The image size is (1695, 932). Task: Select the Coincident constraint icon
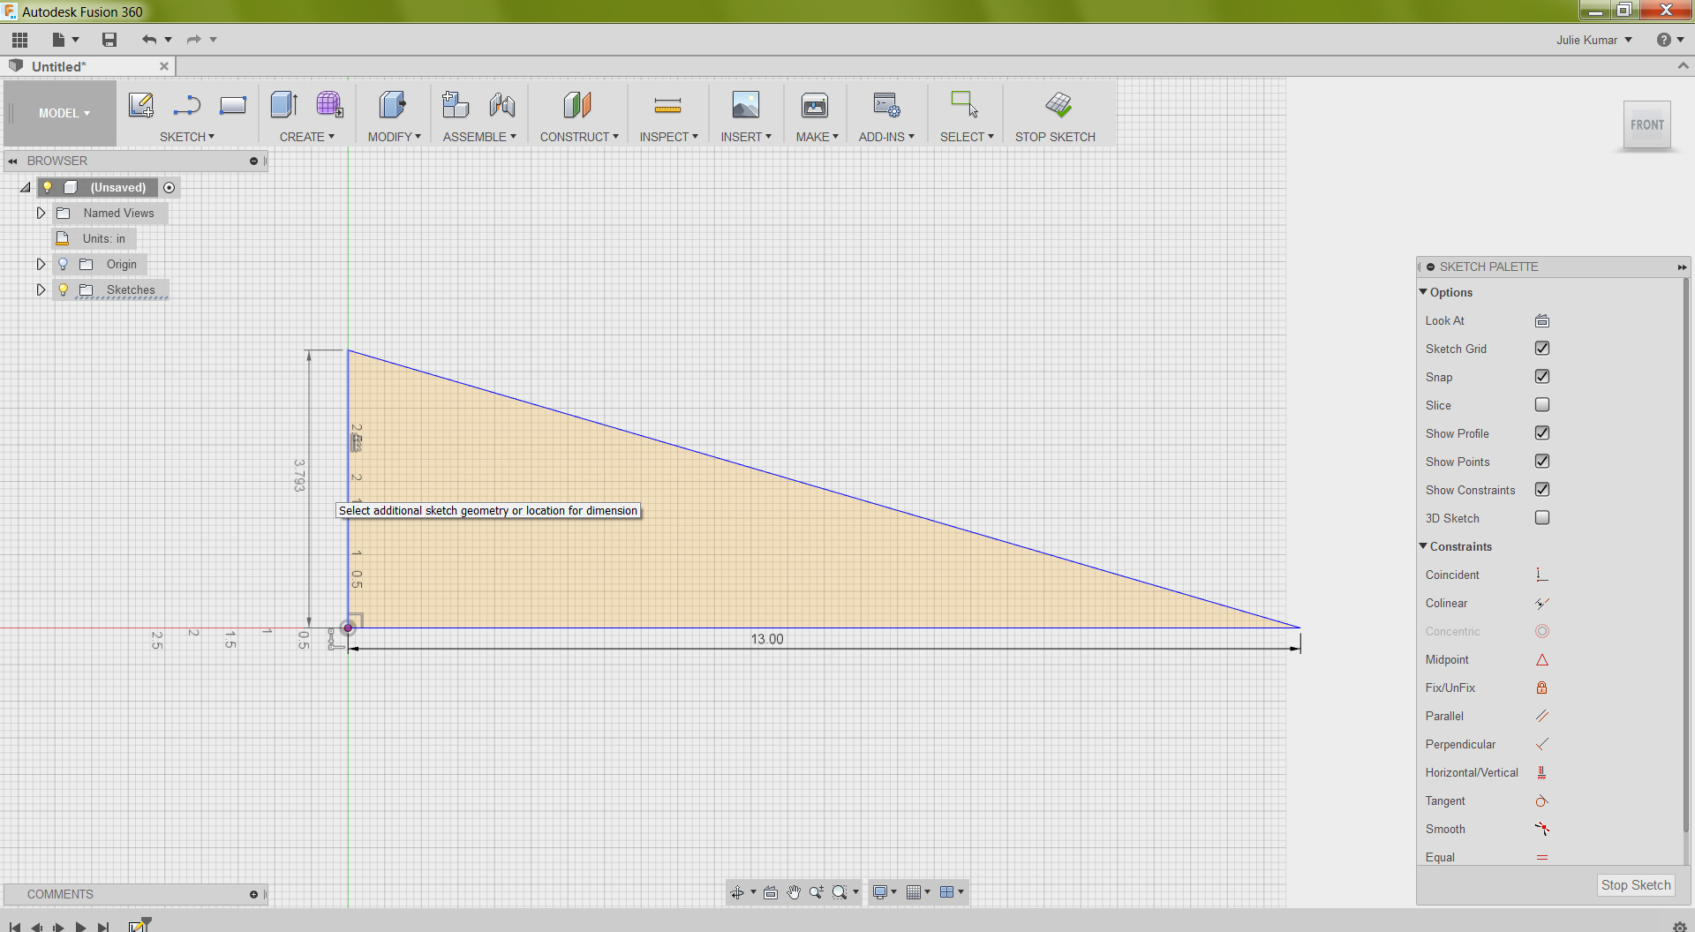click(1542, 575)
